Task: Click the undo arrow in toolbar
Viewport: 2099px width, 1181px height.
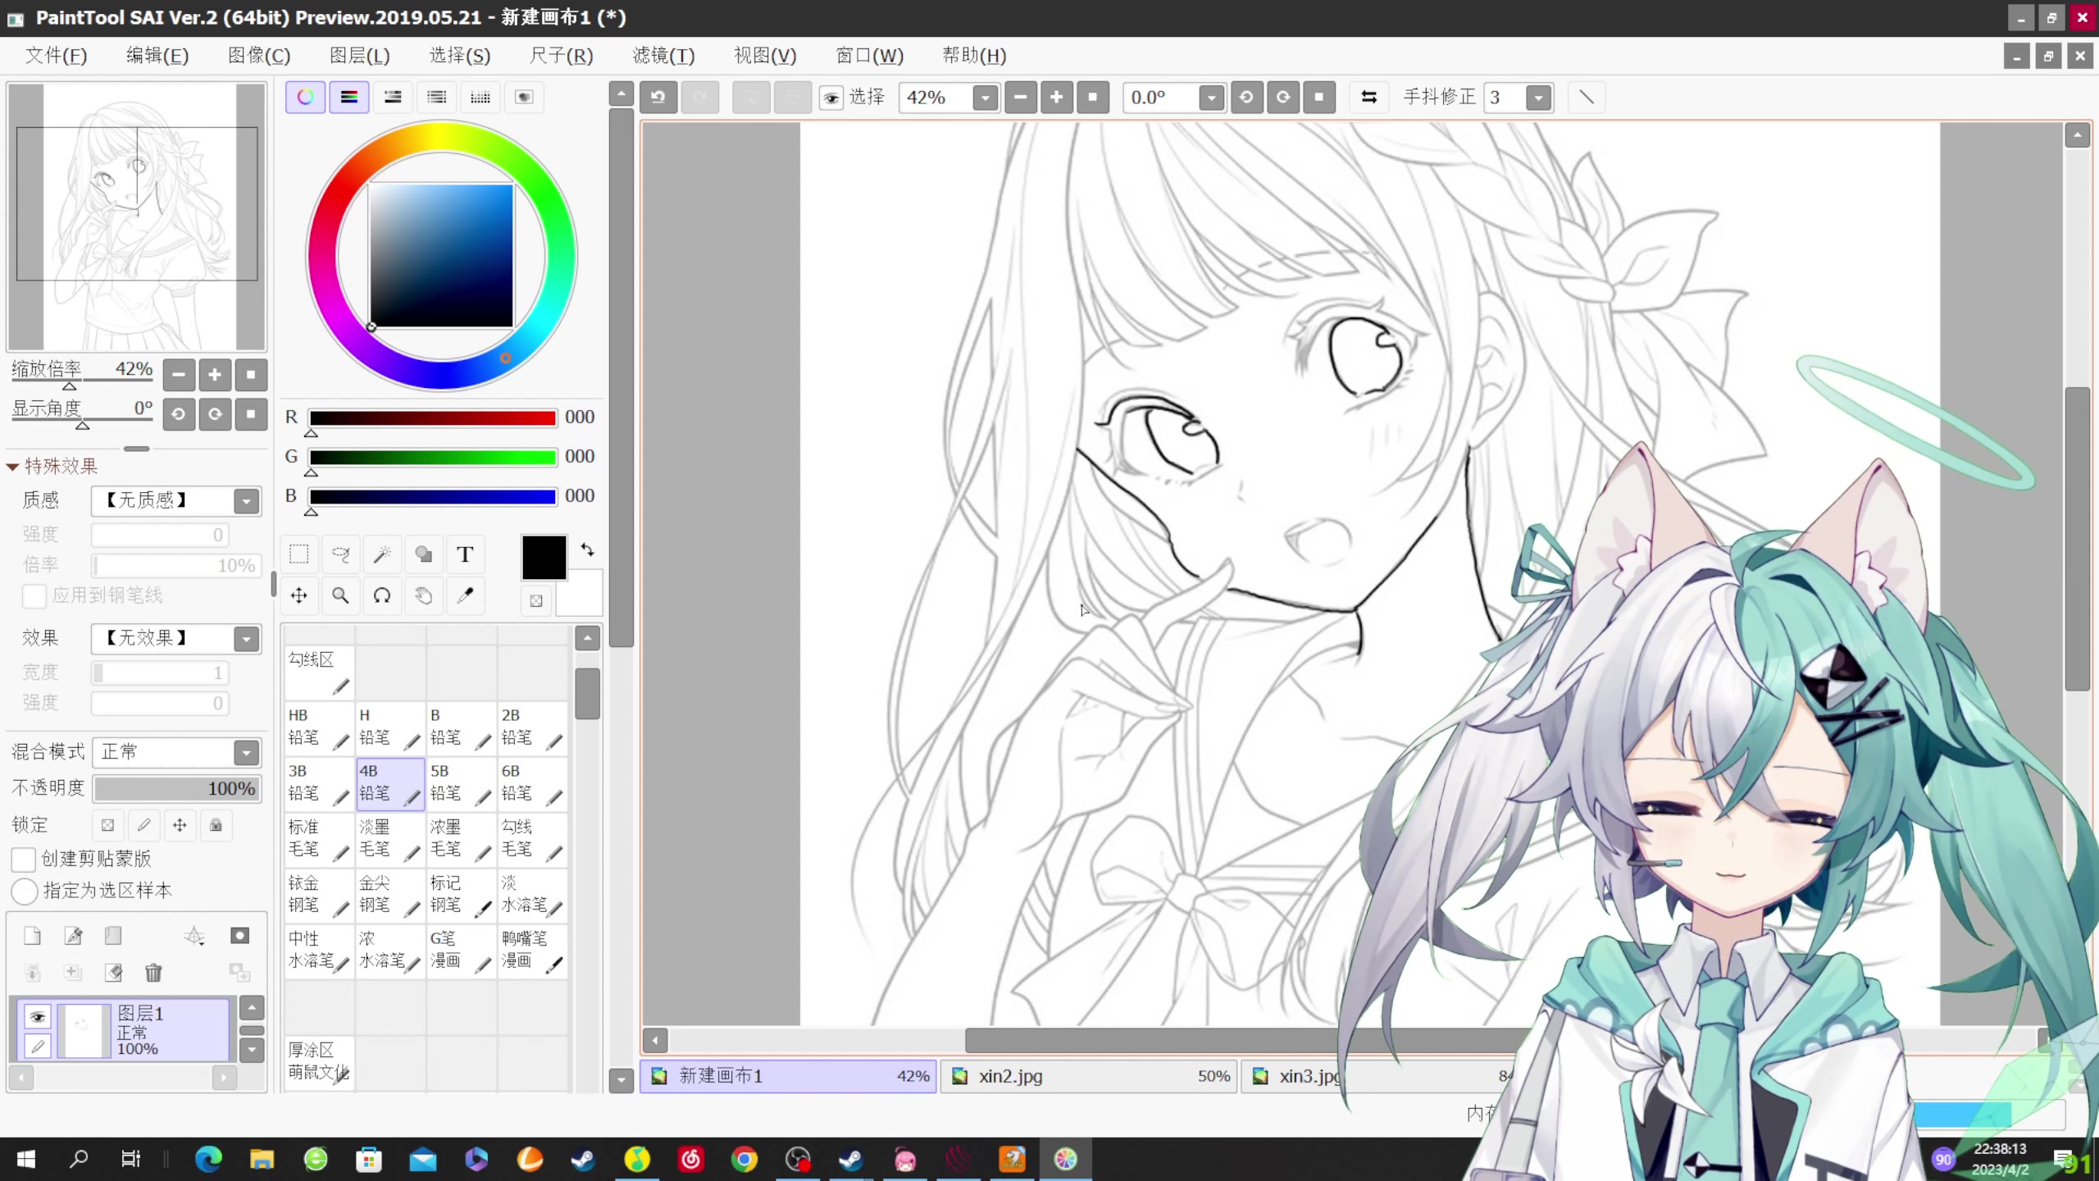Action: [658, 98]
